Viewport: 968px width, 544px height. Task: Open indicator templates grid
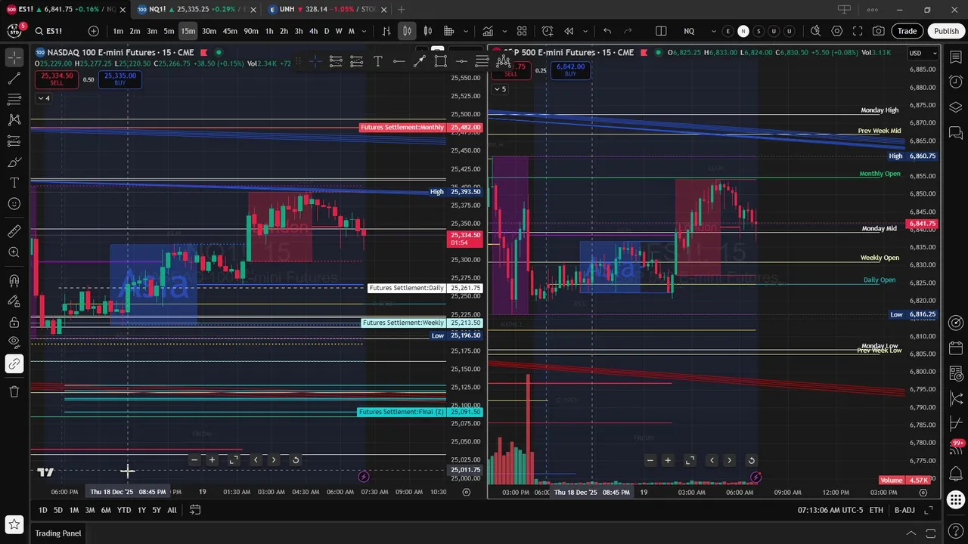522,31
